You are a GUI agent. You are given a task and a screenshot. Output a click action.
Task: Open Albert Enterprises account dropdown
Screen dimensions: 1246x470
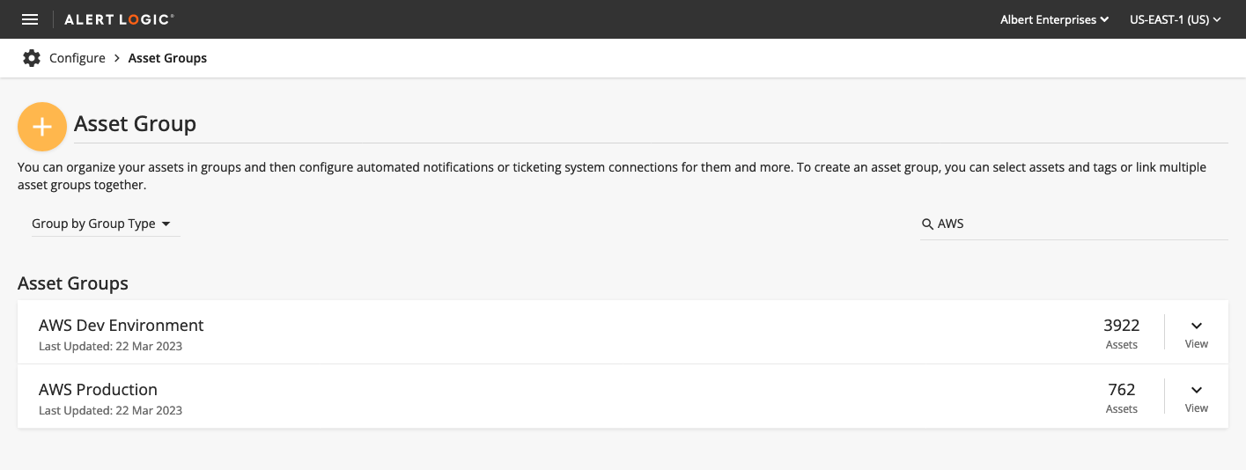(1054, 19)
